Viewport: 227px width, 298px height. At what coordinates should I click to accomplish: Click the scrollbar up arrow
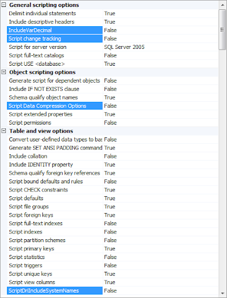pyautogui.click(x=222, y=5)
